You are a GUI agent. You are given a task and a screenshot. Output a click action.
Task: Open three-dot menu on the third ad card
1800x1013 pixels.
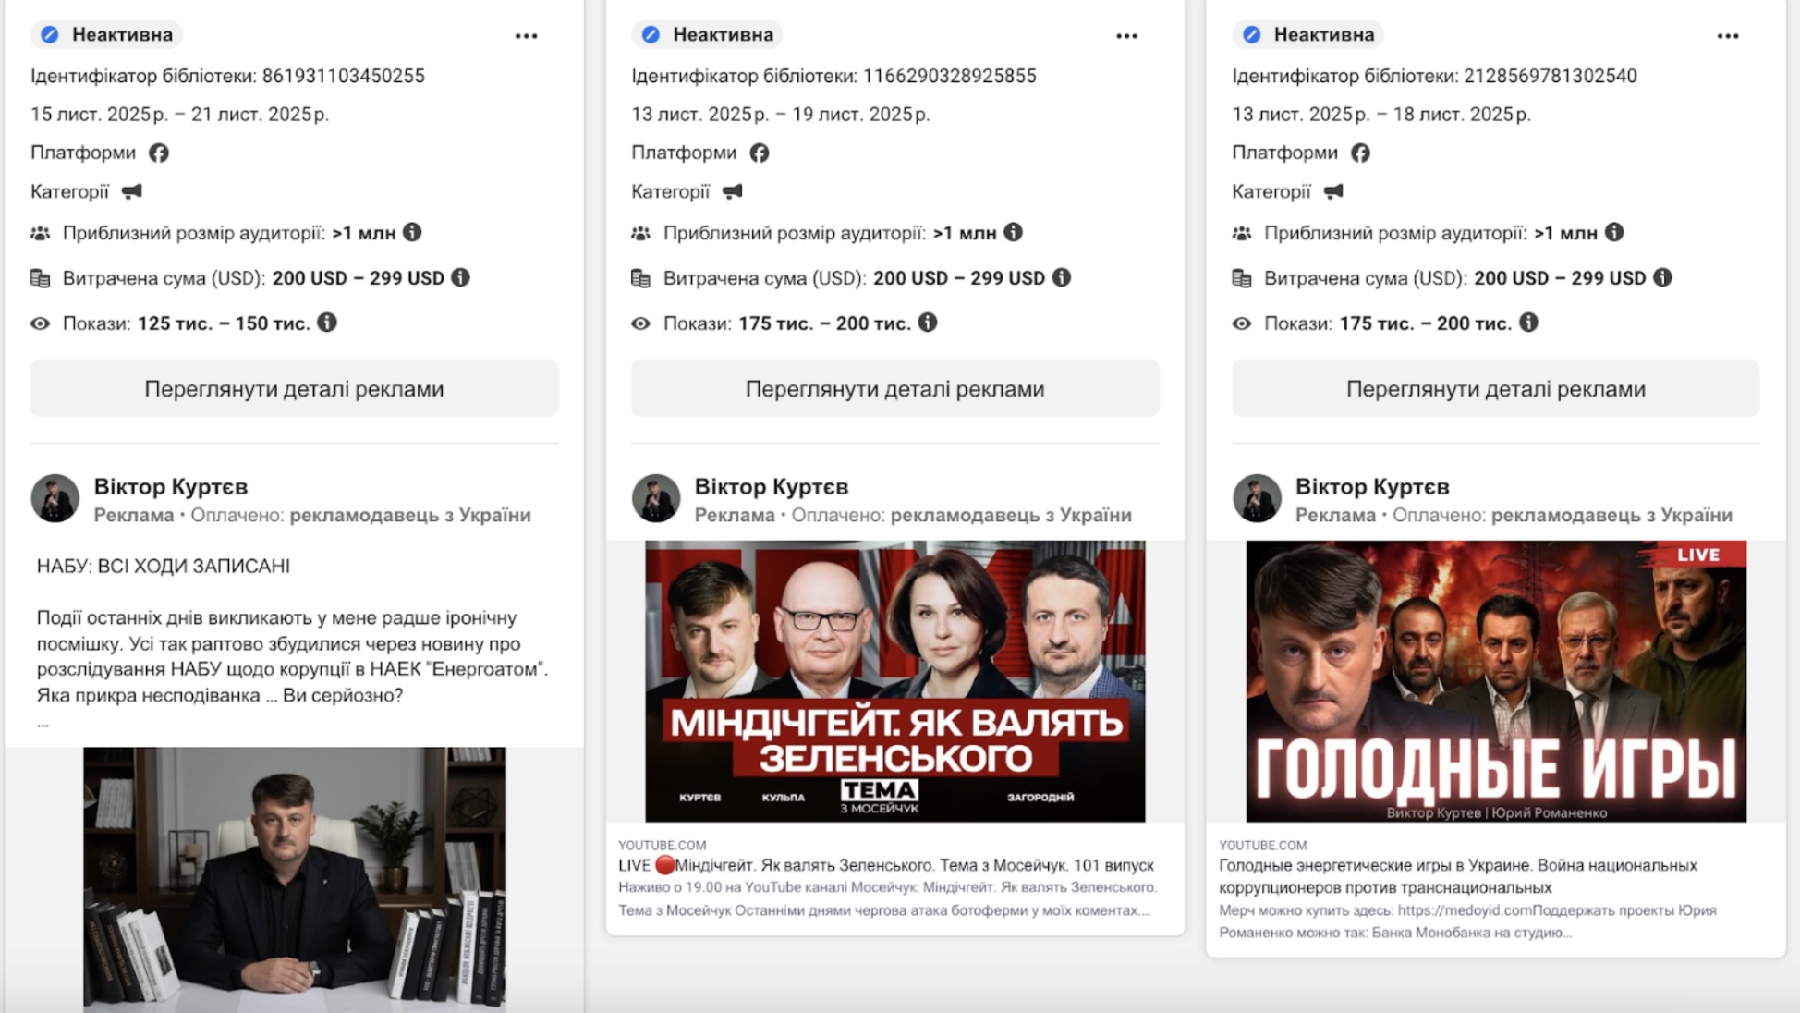1727,36
